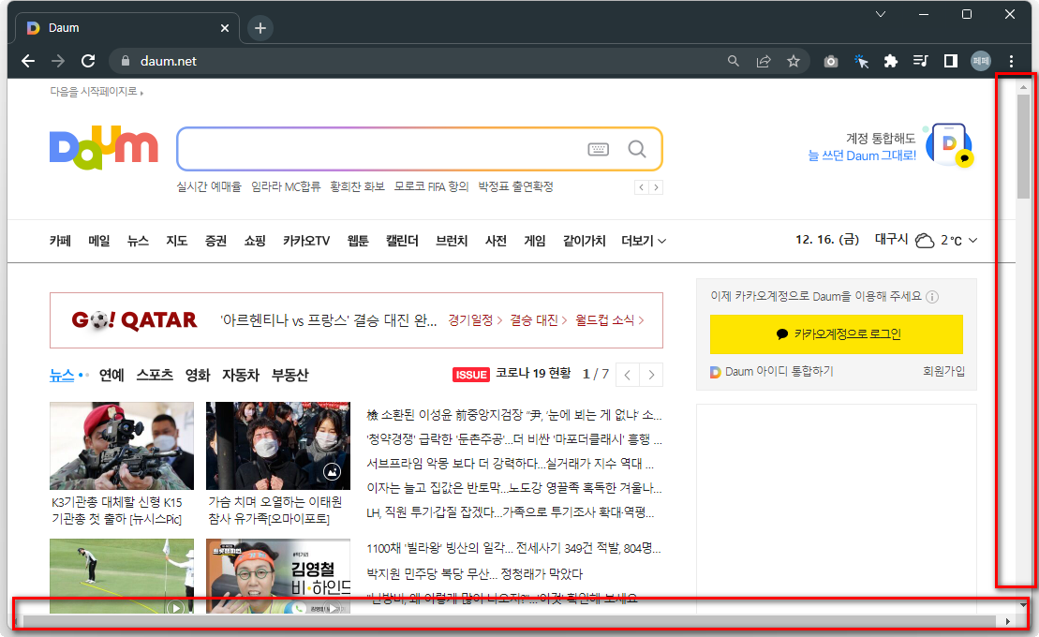The width and height of the screenshot is (1039, 637).
Task: Switch to the 스포츠 news tab
Action: pos(156,375)
